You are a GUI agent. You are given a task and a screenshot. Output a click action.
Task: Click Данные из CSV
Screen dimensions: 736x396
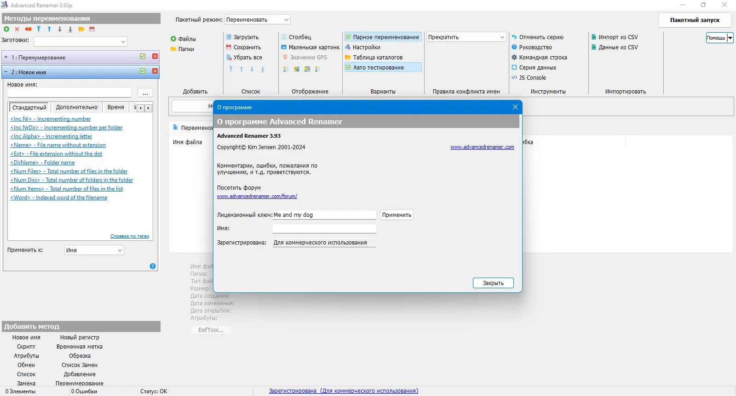(615, 47)
